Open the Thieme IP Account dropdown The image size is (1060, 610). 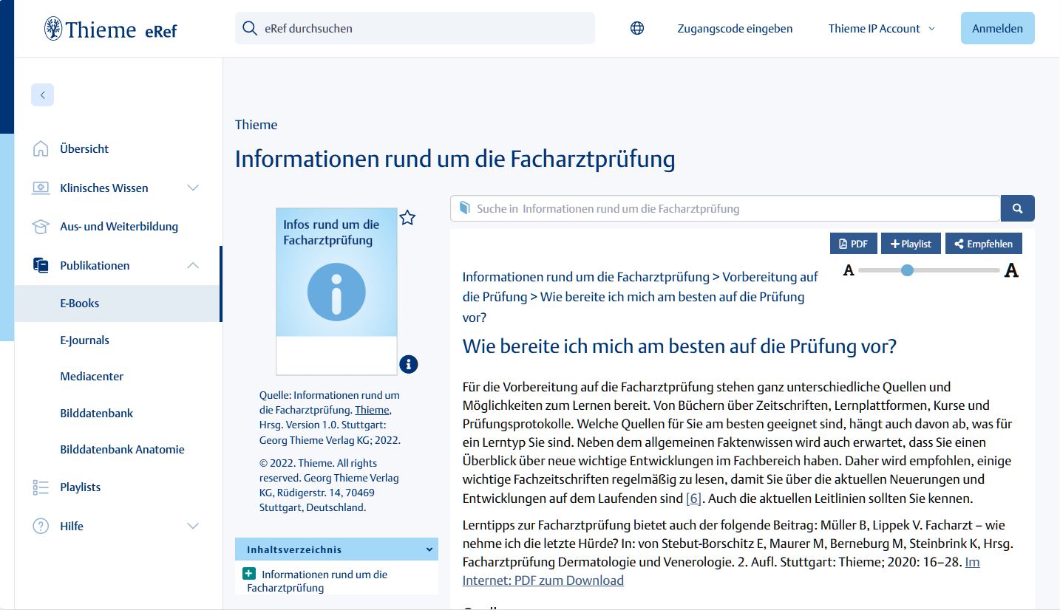pyautogui.click(x=881, y=29)
